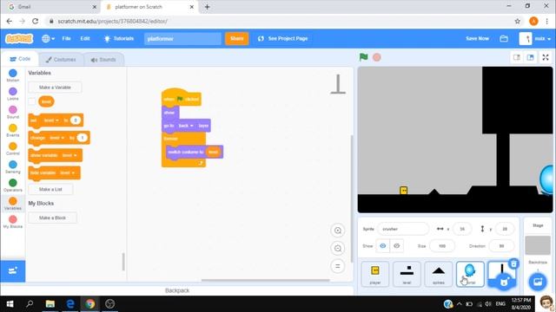Hide the sprite using crossed eye button
Image resolution: width=556 pixels, height=312 pixels.
396,246
